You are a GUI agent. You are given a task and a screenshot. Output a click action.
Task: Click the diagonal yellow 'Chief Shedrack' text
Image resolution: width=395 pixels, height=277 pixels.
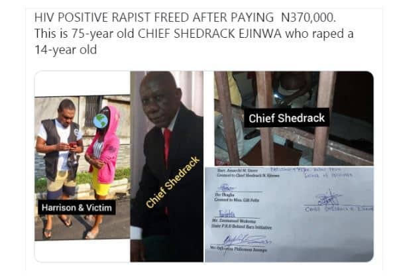[x=173, y=182]
